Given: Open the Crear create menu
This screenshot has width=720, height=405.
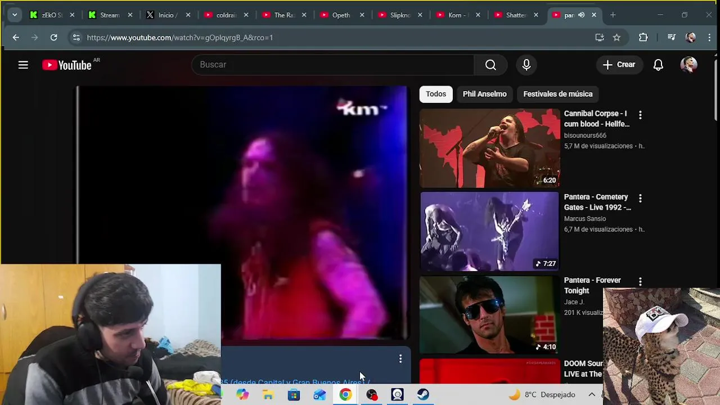Looking at the screenshot, I should point(619,65).
